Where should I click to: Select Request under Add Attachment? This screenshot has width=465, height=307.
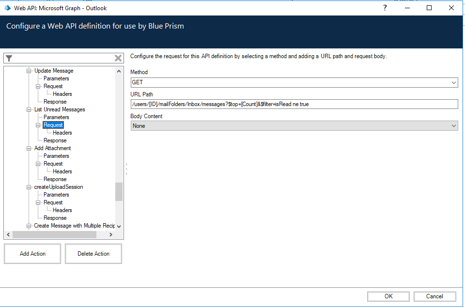[x=53, y=164]
